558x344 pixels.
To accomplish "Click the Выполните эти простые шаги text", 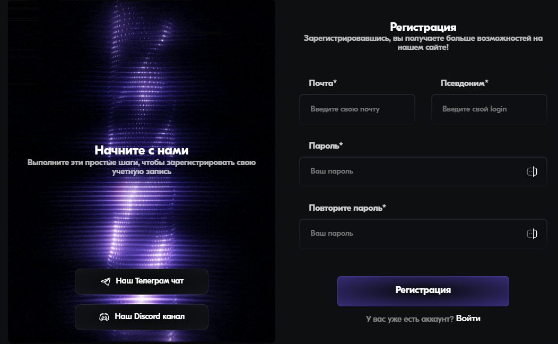I will click(142, 167).
